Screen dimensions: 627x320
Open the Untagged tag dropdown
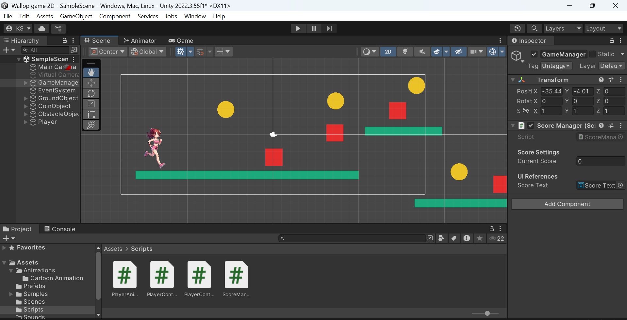[556, 66]
